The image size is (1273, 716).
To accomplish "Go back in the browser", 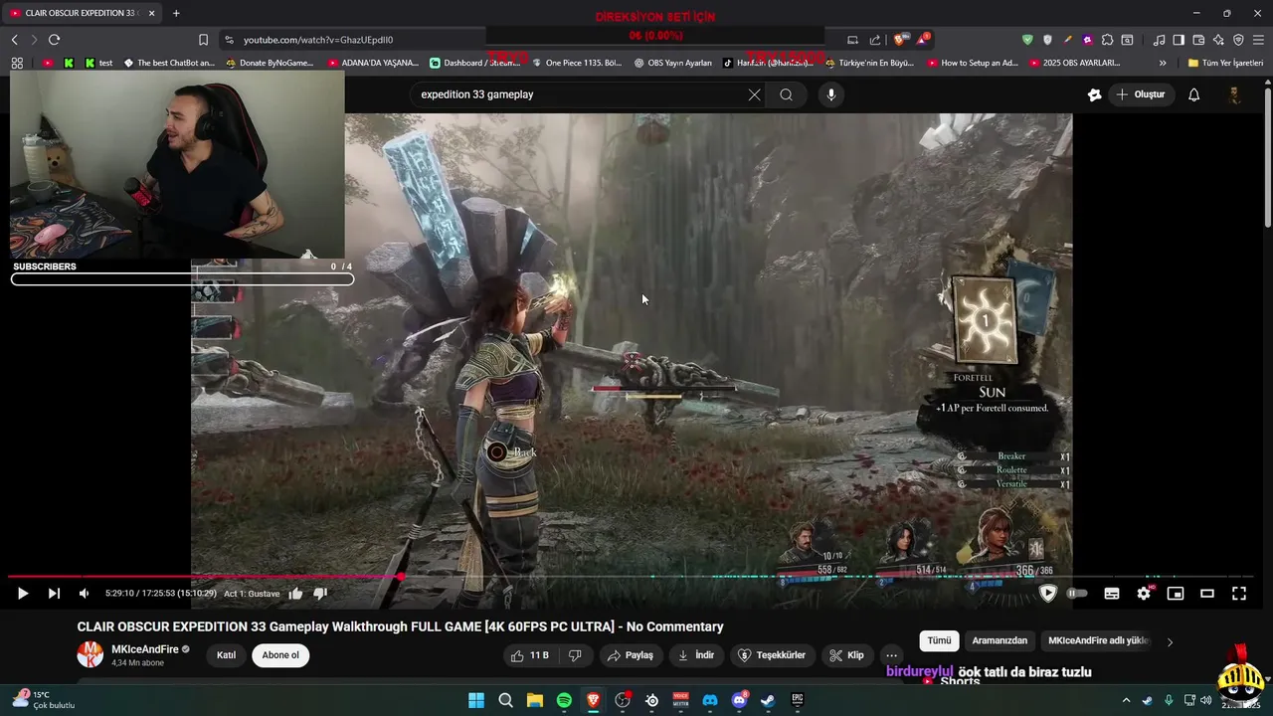I will (x=14, y=40).
